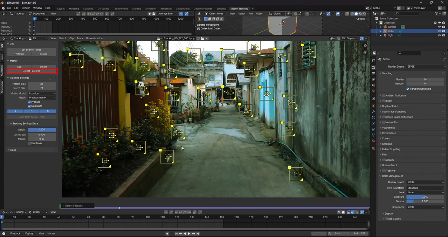
Task: Click the use preview range stopwatch icon
Action: pyautogui.click(x=330, y=233)
